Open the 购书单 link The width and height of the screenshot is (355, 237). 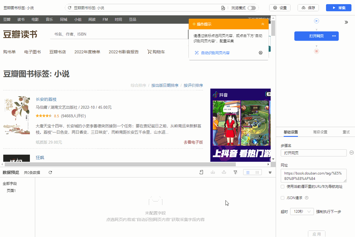click(9, 52)
